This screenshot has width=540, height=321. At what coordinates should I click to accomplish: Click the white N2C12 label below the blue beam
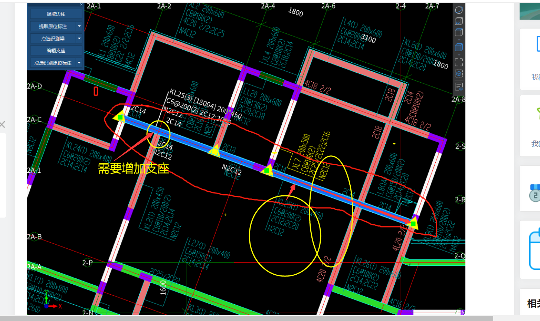(232, 169)
